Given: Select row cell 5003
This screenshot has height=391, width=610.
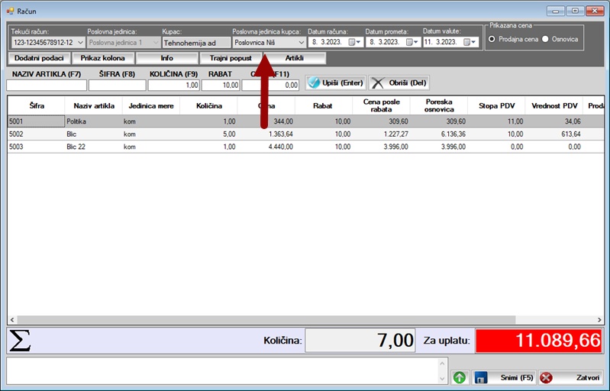Looking at the screenshot, I should click(x=36, y=147).
